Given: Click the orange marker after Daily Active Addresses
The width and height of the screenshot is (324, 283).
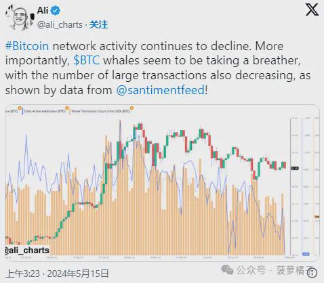Looking at the screenshot, I should (x=66, y=108).
